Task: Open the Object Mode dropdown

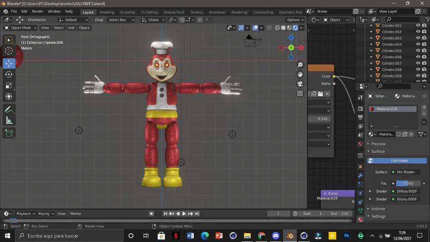Action: (x=21, y=28)
